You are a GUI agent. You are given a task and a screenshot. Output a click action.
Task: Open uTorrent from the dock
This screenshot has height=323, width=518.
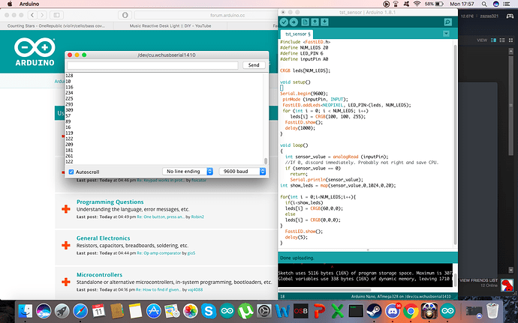point(245,311)
